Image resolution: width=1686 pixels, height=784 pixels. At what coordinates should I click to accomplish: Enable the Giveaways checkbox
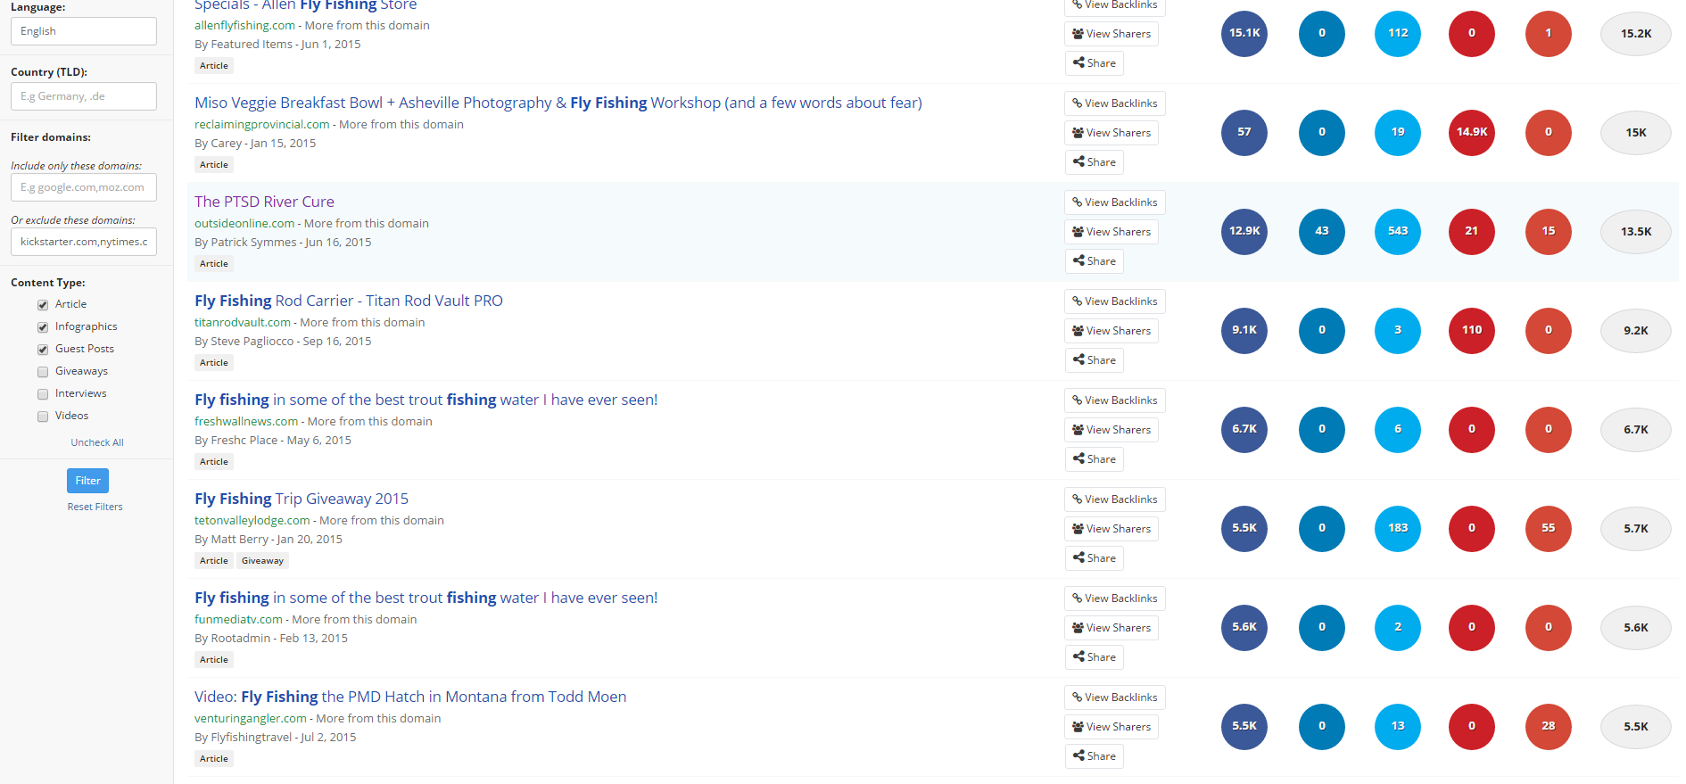(43, 372)
